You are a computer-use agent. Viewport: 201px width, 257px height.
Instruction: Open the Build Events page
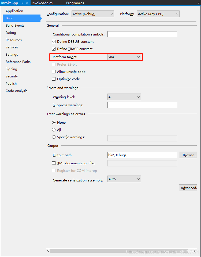(x=15, y=26)
